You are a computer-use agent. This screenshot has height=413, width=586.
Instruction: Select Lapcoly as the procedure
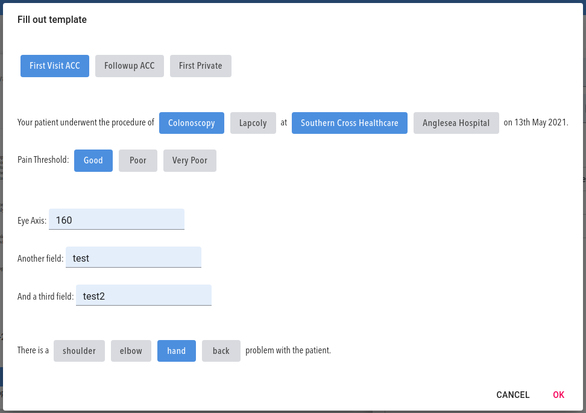click(x=253, y=122)
